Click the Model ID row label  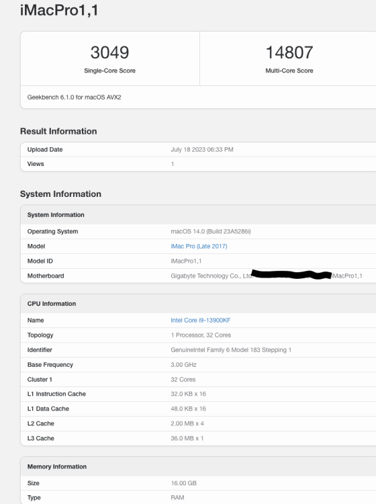[x=40, y=261]
